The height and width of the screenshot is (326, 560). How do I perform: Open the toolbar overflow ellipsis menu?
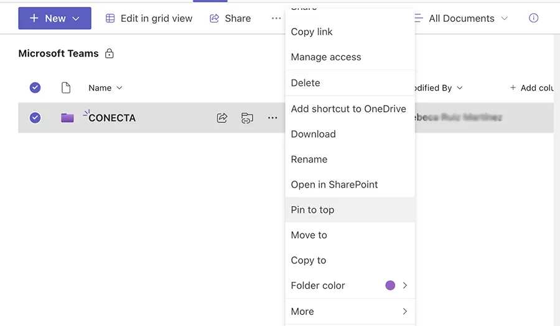(x=276, y=19)
